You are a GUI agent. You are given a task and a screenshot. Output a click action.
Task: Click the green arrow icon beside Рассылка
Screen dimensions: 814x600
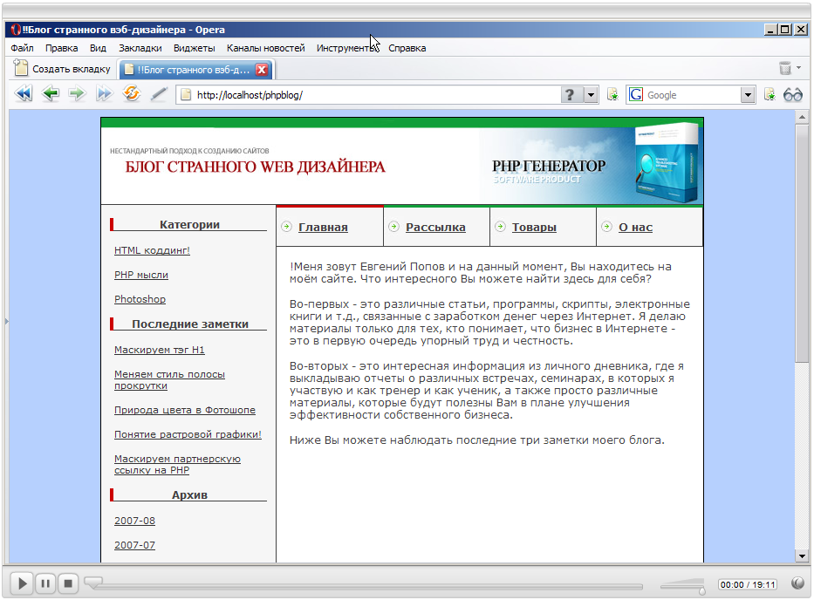393,226
